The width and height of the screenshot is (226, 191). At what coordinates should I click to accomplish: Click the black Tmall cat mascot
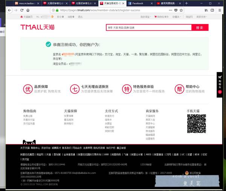(29, 142)
